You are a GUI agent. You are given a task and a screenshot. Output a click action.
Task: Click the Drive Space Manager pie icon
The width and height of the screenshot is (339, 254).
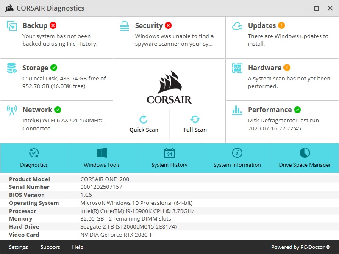[x=305, y=153]
